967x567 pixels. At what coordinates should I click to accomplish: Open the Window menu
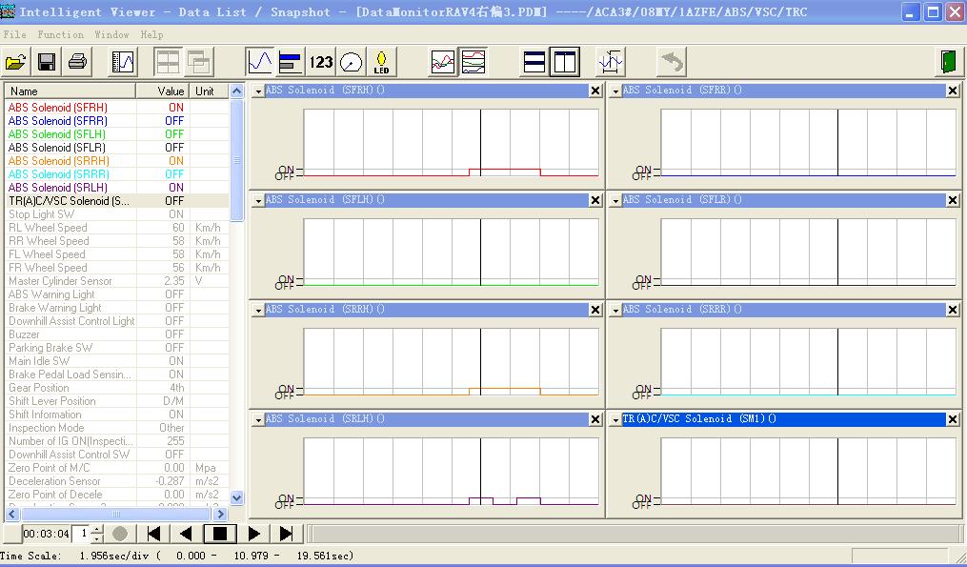coord(111,34)
